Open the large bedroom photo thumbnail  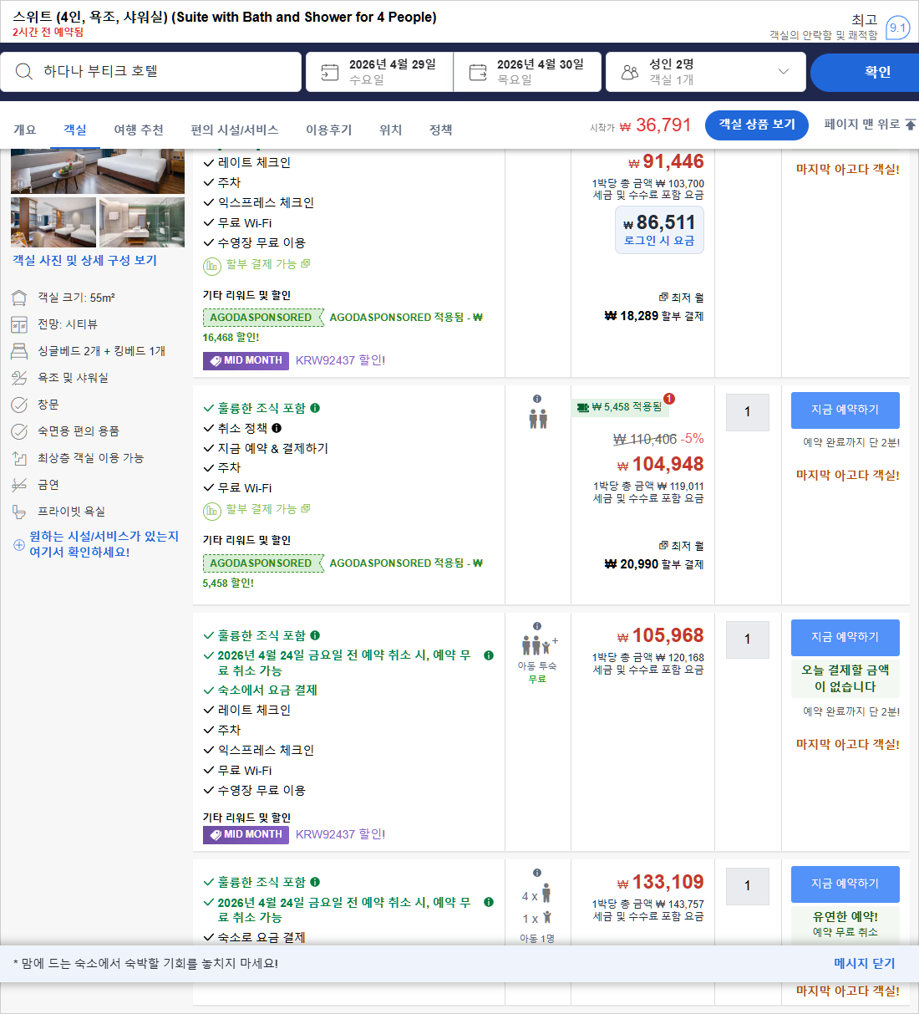tap(98, 171)
